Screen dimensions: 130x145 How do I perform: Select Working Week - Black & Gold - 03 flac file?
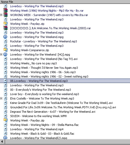42,134
